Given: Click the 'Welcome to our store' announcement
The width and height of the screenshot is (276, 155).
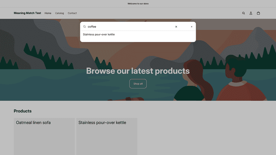Looking at the screenshot, I should [x=138, y=4].
